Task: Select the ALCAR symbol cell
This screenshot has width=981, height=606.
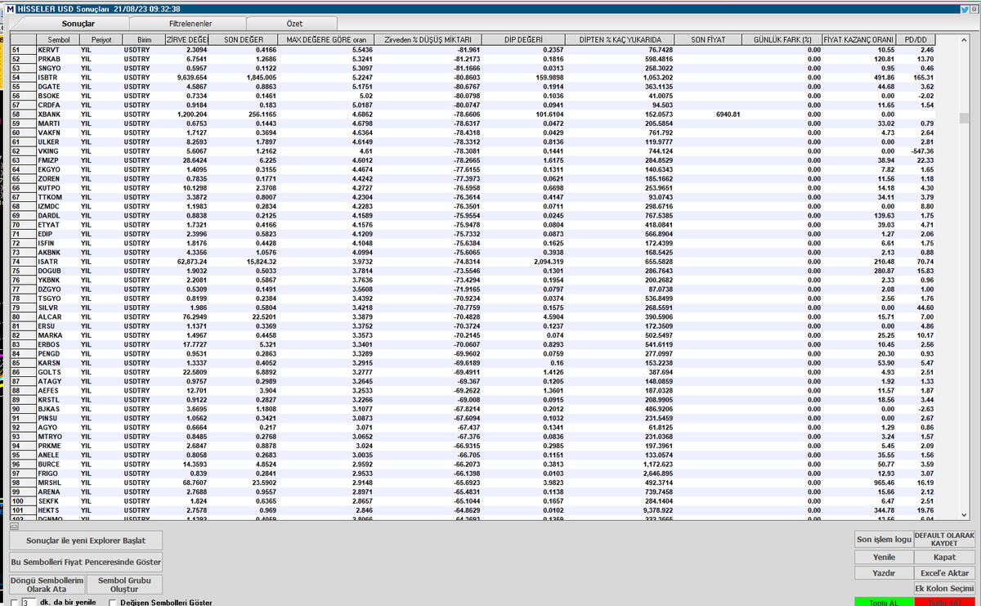Action: pyautogui.click(x=58, y=316)
